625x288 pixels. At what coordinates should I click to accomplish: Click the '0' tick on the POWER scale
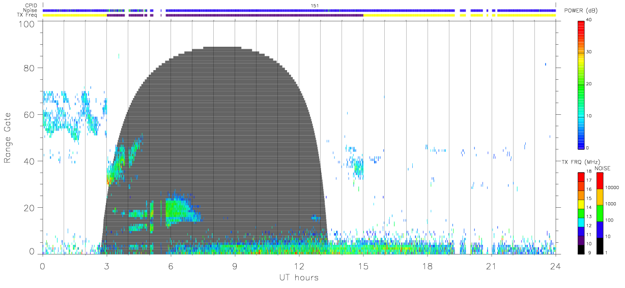[x=588, y=148]
